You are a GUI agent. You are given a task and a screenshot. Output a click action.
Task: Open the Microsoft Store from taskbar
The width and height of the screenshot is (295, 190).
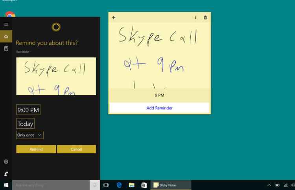144,185
